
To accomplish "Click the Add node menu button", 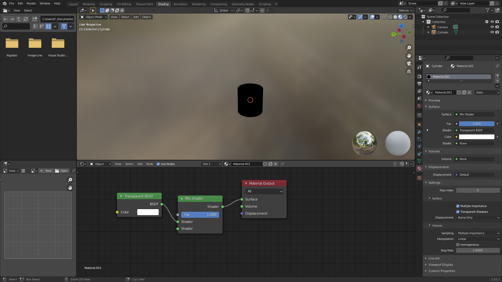I will point(140,164).
